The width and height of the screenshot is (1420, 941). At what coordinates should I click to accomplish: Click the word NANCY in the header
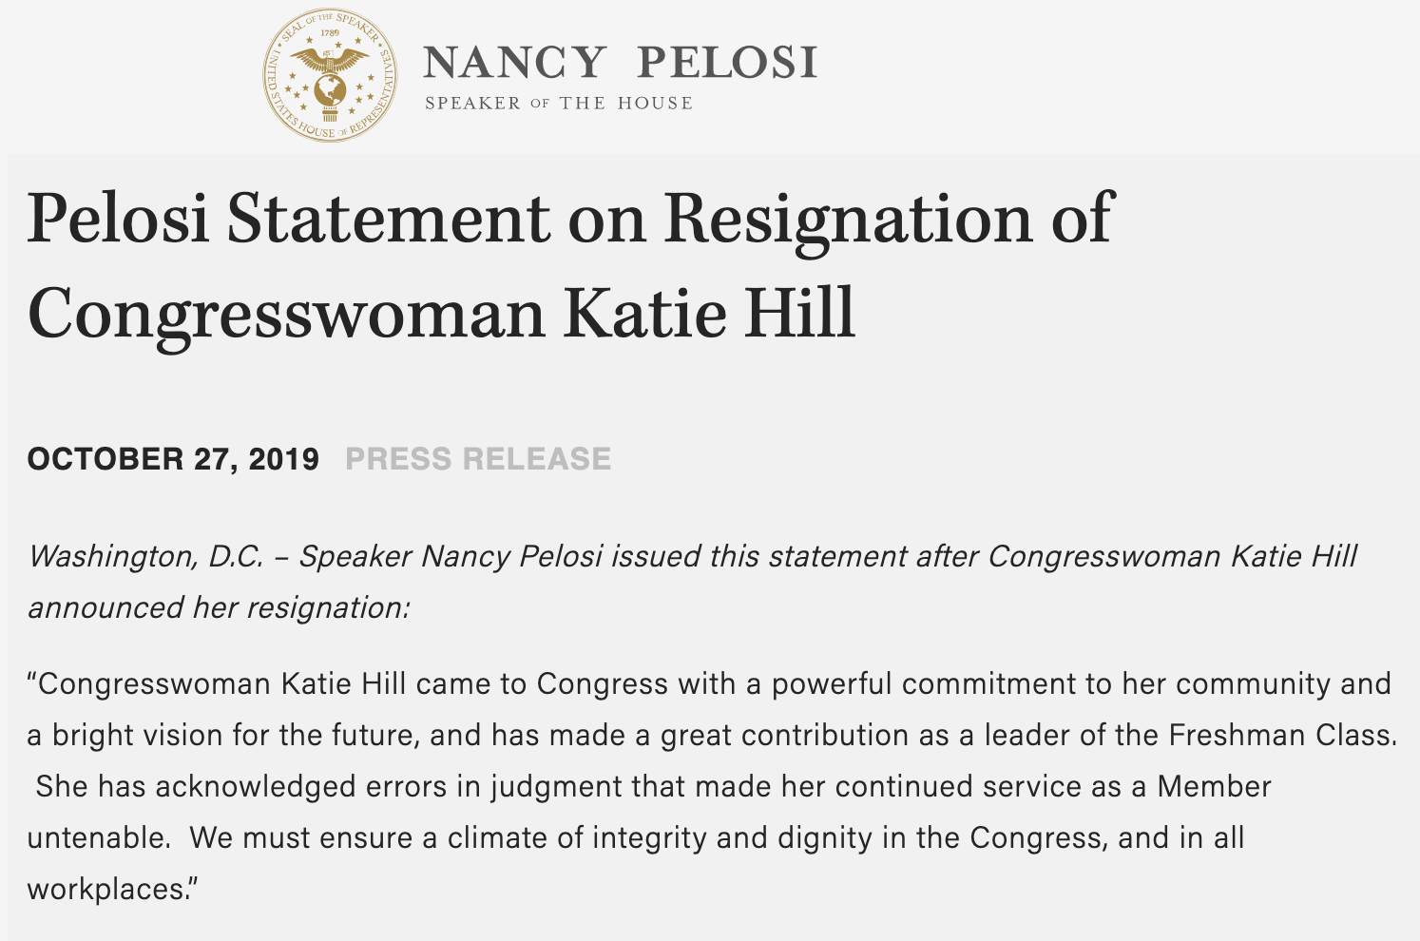coord(514,63)
